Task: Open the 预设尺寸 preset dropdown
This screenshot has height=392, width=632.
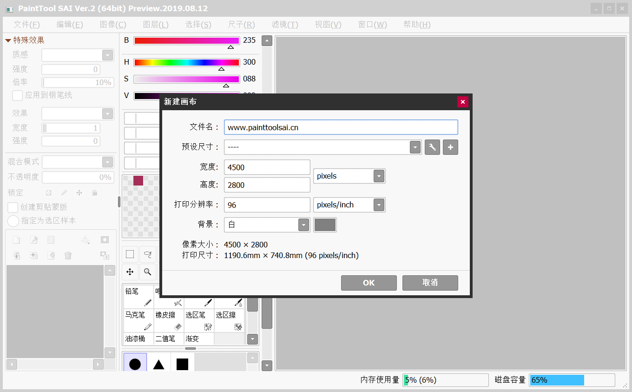Action: [415, 147]
